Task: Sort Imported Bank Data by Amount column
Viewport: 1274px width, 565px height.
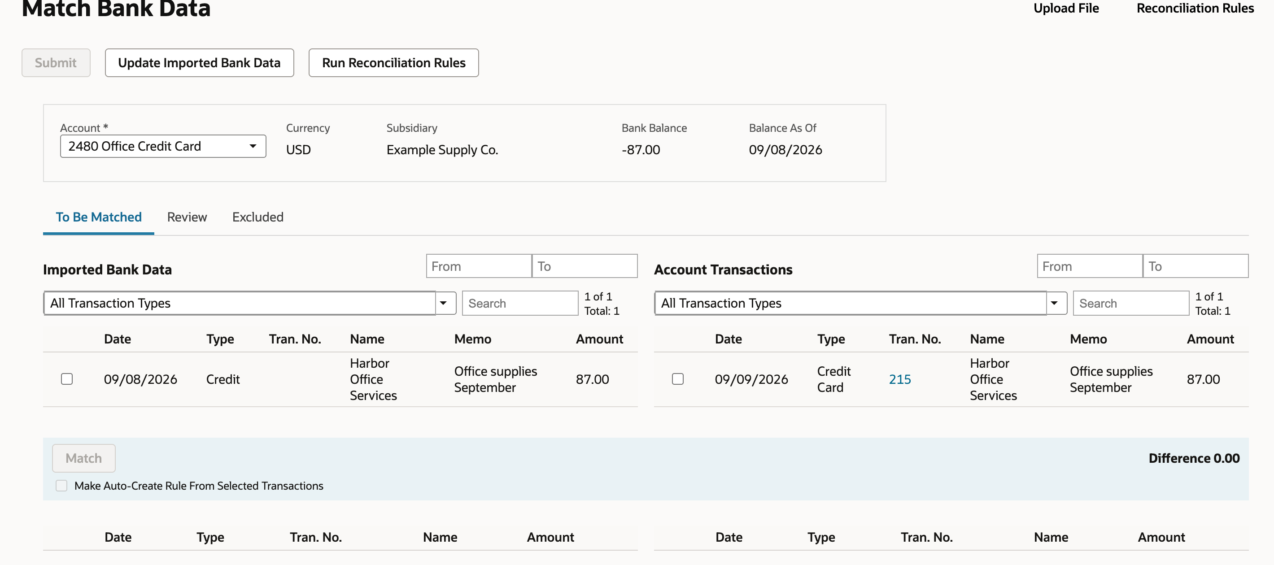Action: (599, 339)
